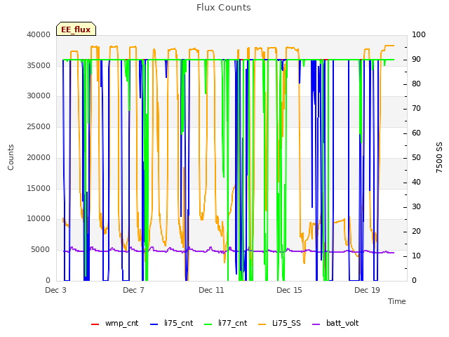This screenshot has height=337, width=449.
Task: Click the 30000 left axis label
Action: pyautogui.click(x=39, y=96)
